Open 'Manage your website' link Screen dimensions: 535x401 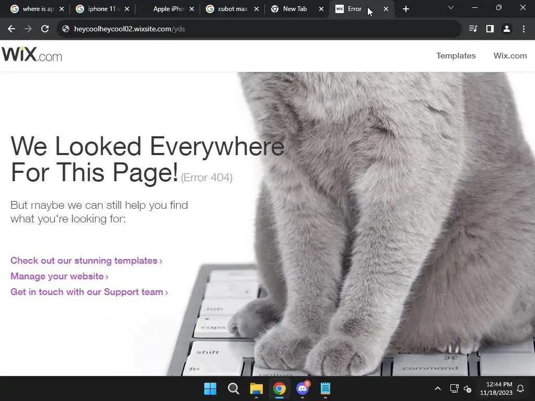(x=60, y=276)
